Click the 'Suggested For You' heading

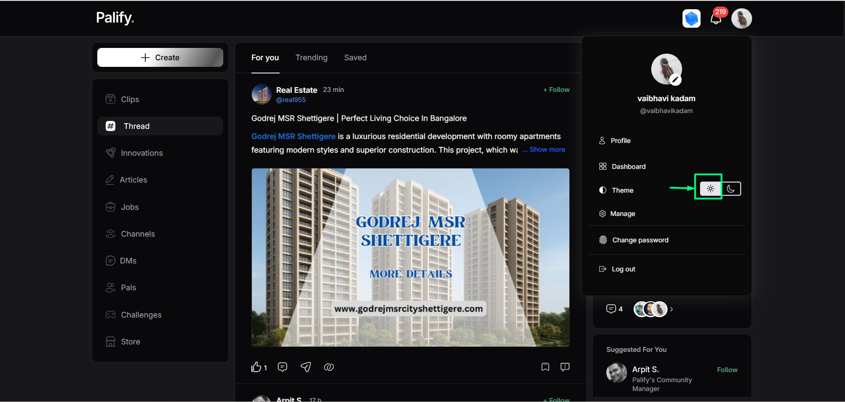point(636,350)
